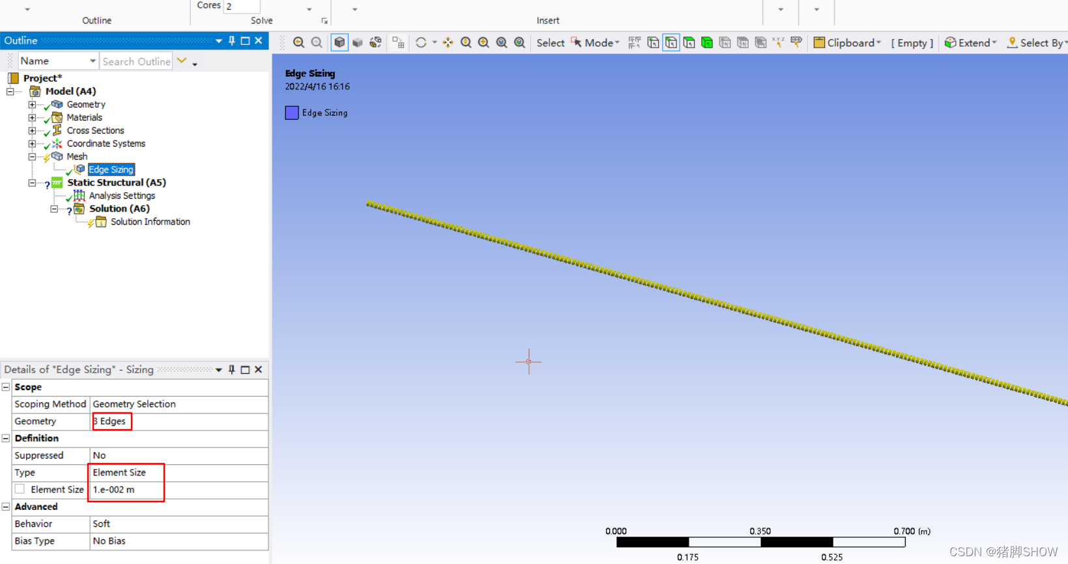The width and height of the screenshot is (1068, 564).
Task: Open the Name filter combo box
Action: click(x=58, y=61)
